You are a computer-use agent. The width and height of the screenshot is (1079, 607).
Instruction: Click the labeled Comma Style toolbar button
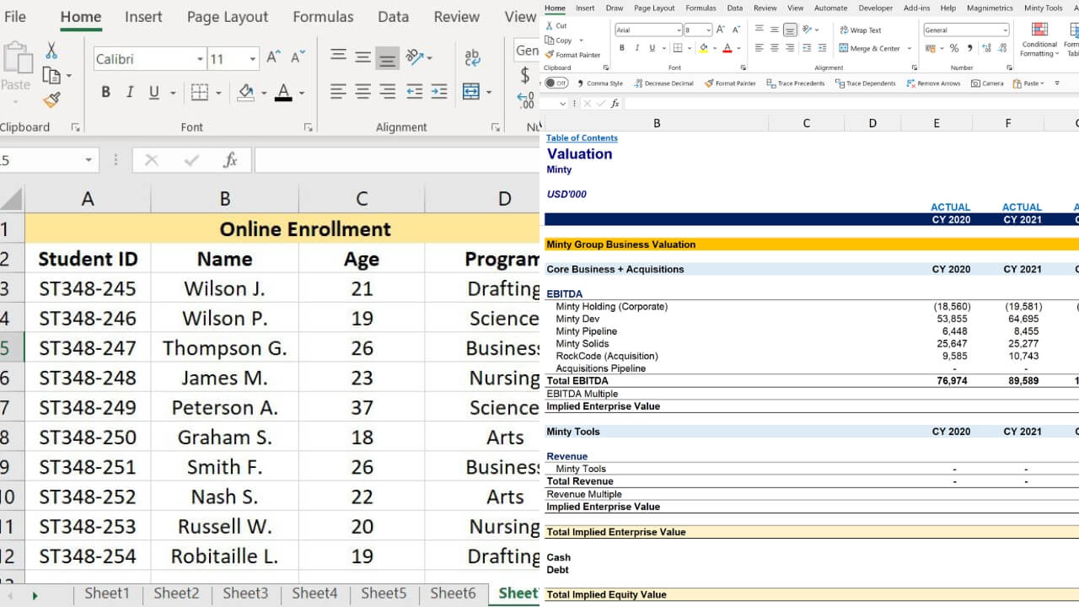(x=599, y=83)
